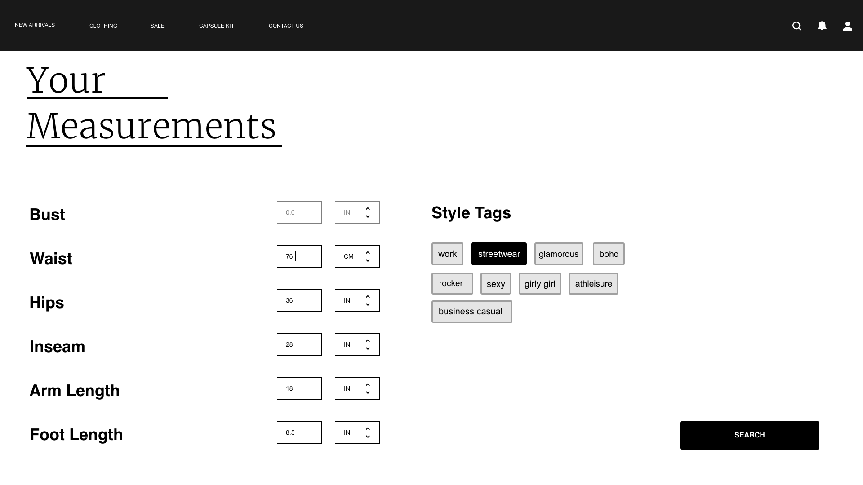Click the Arm Length value field
The height and width of the screenshot is (485, 863).
299,388
